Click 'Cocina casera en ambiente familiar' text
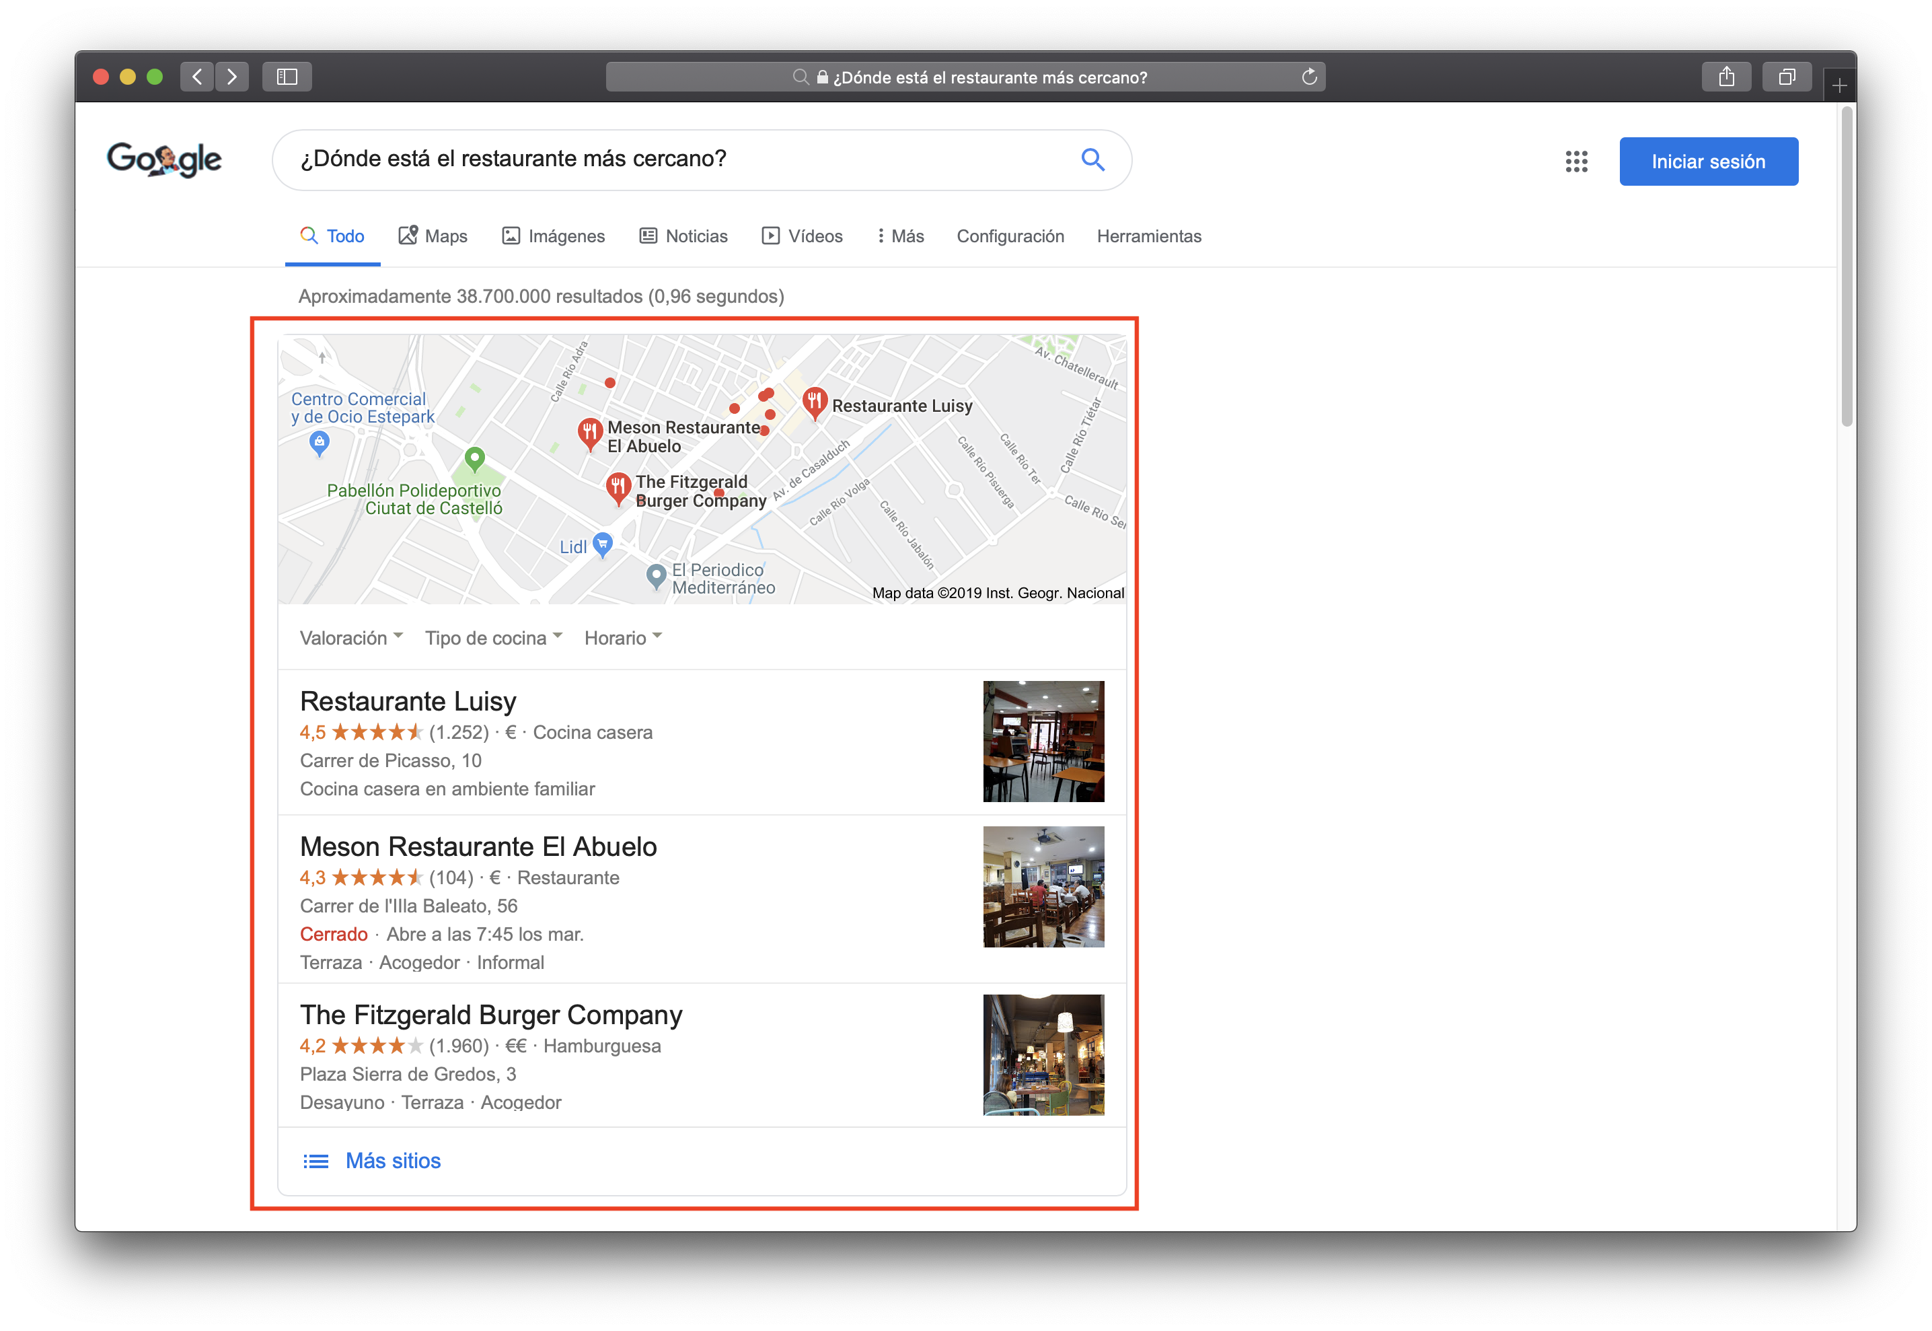The width and height of the screenshot is (1932, 1331). tap(447, 789)
